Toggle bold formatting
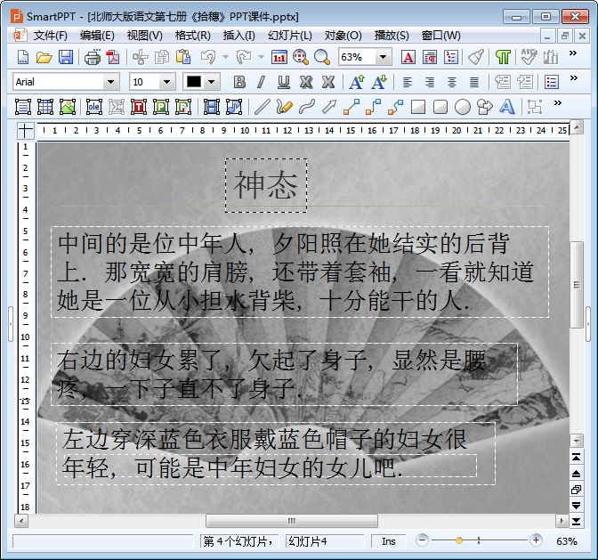This screenshot has height=560, width=598. pyautogui.click(x=239, y=82)
